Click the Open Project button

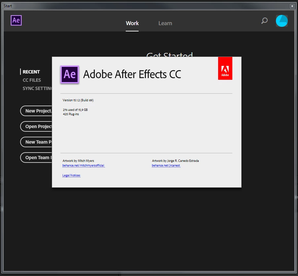(x=36, y=126)
